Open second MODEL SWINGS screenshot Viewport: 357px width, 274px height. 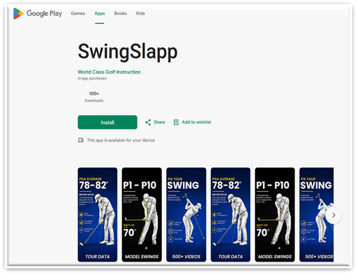tap(275, 215)
